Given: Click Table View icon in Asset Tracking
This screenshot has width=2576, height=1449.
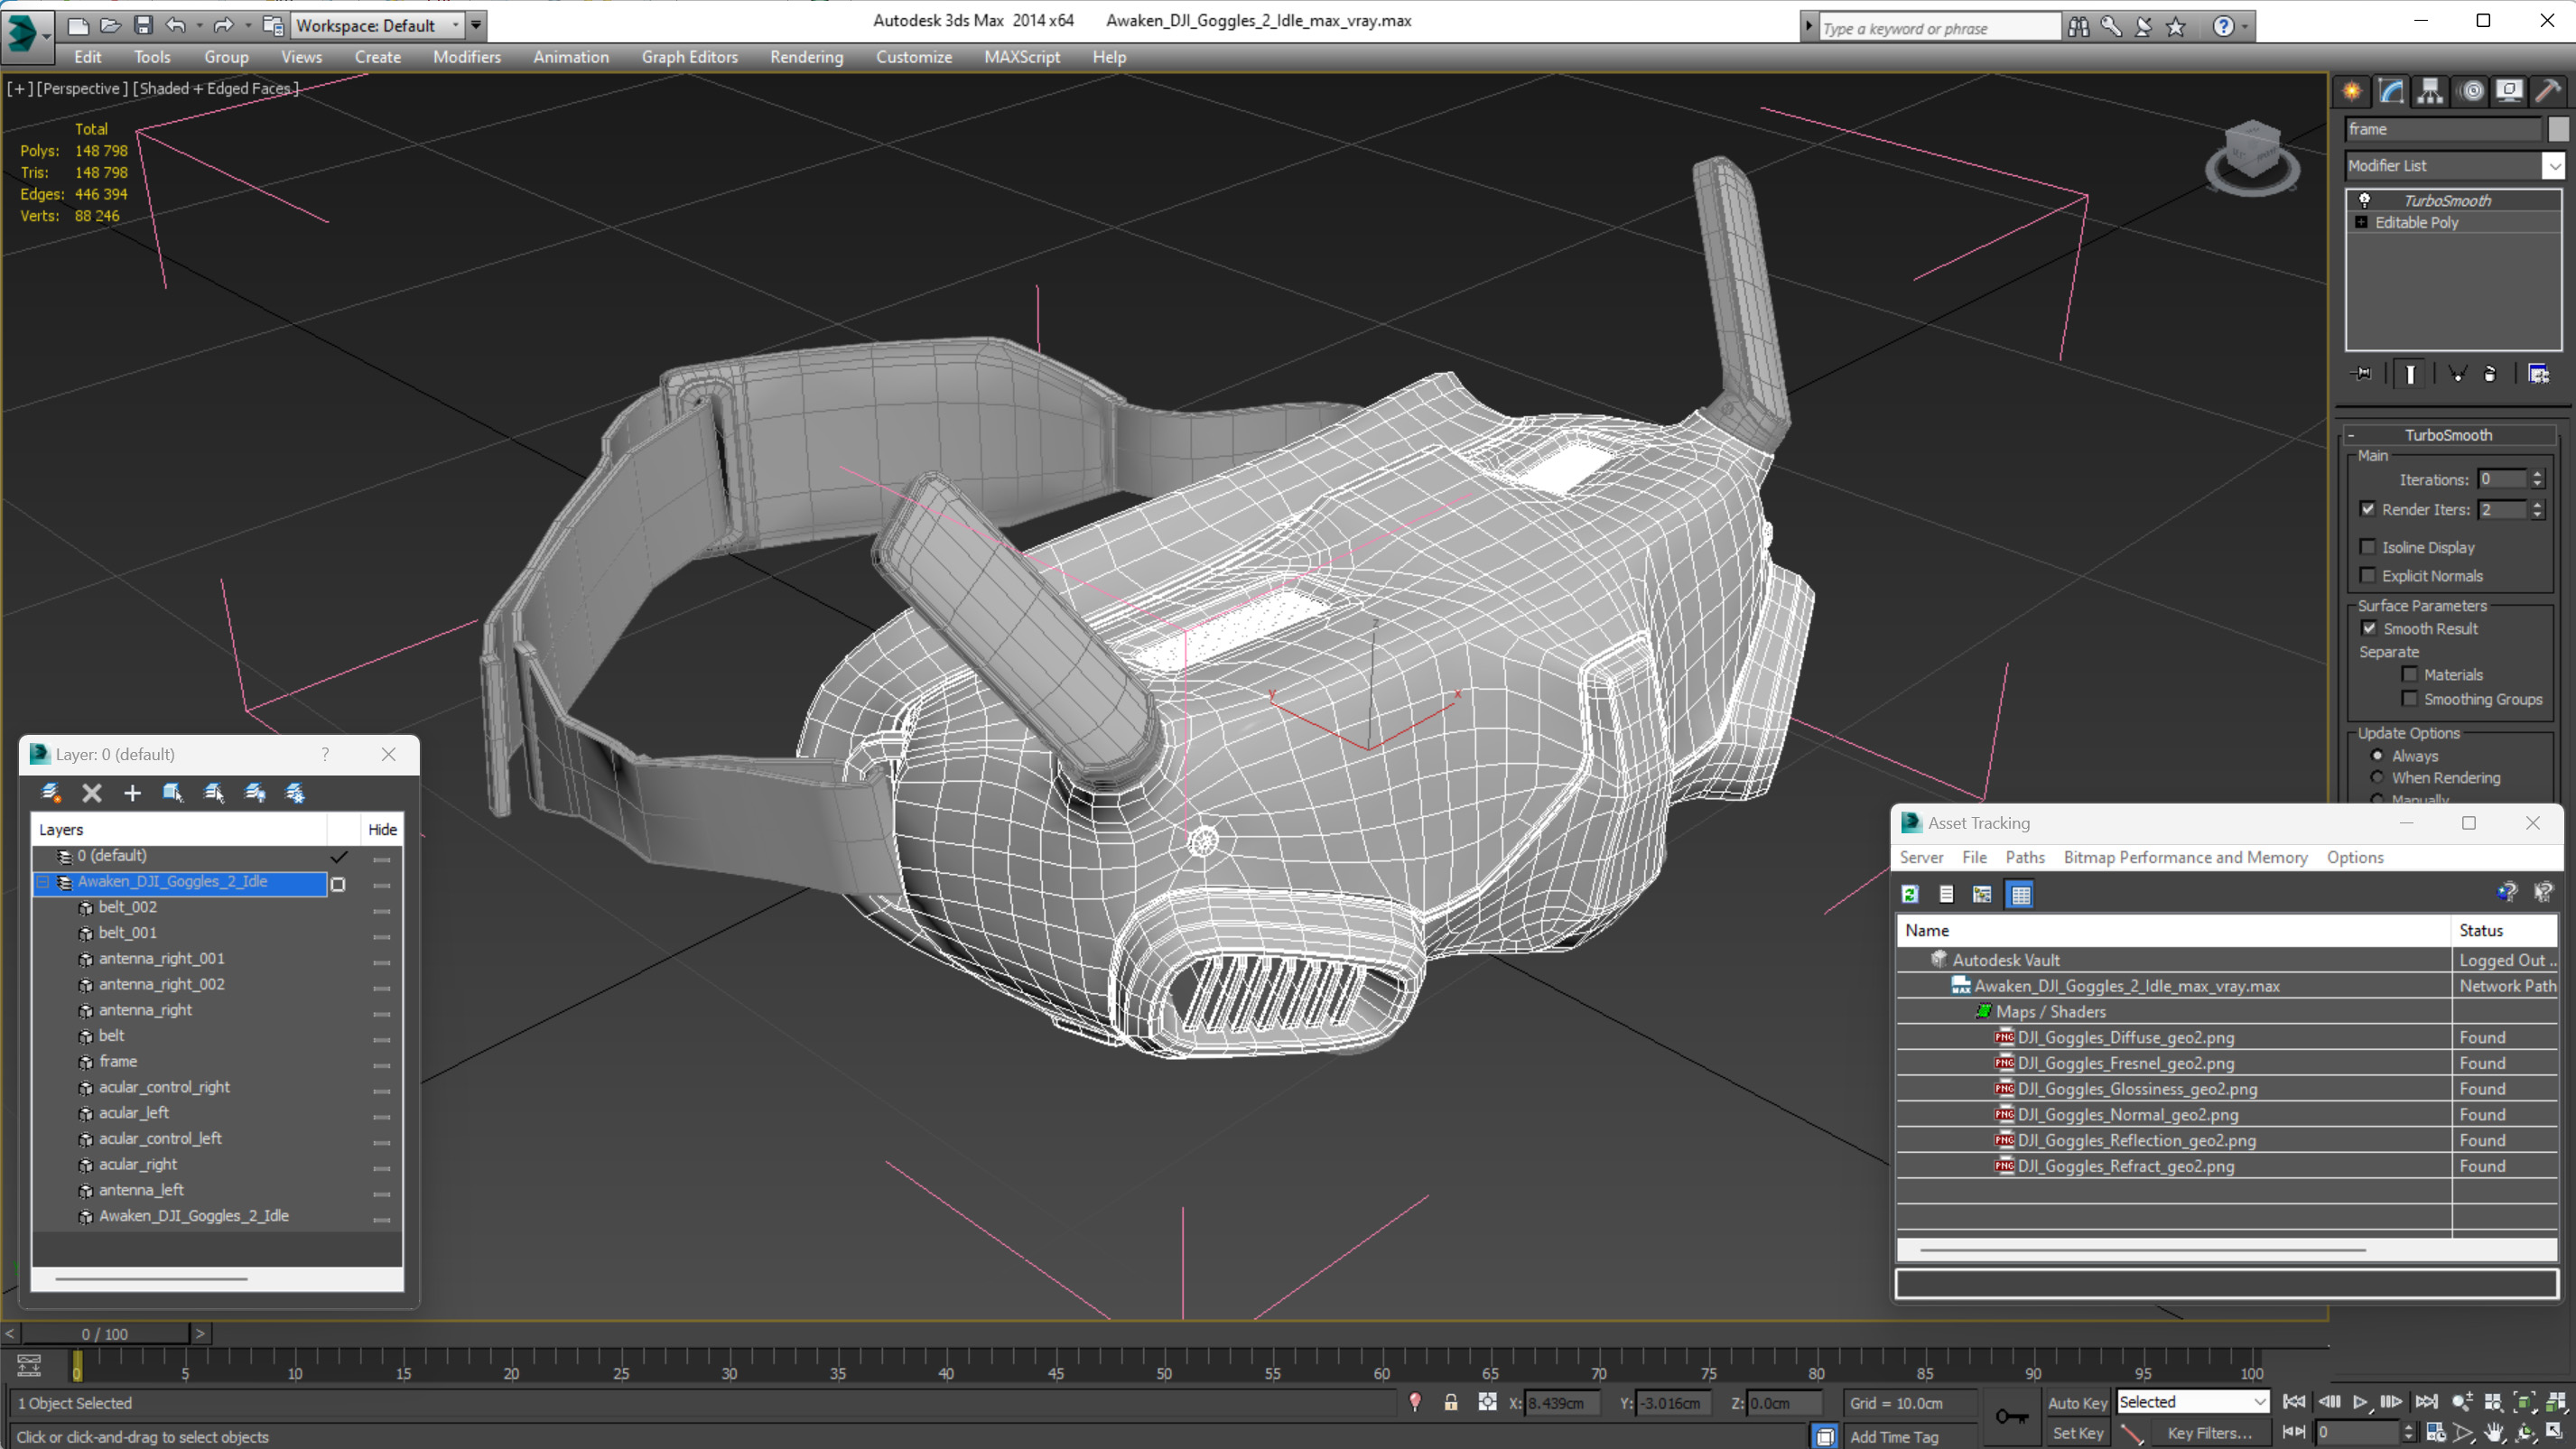Looking at the screenshot, I should [x=2021, y=894].
